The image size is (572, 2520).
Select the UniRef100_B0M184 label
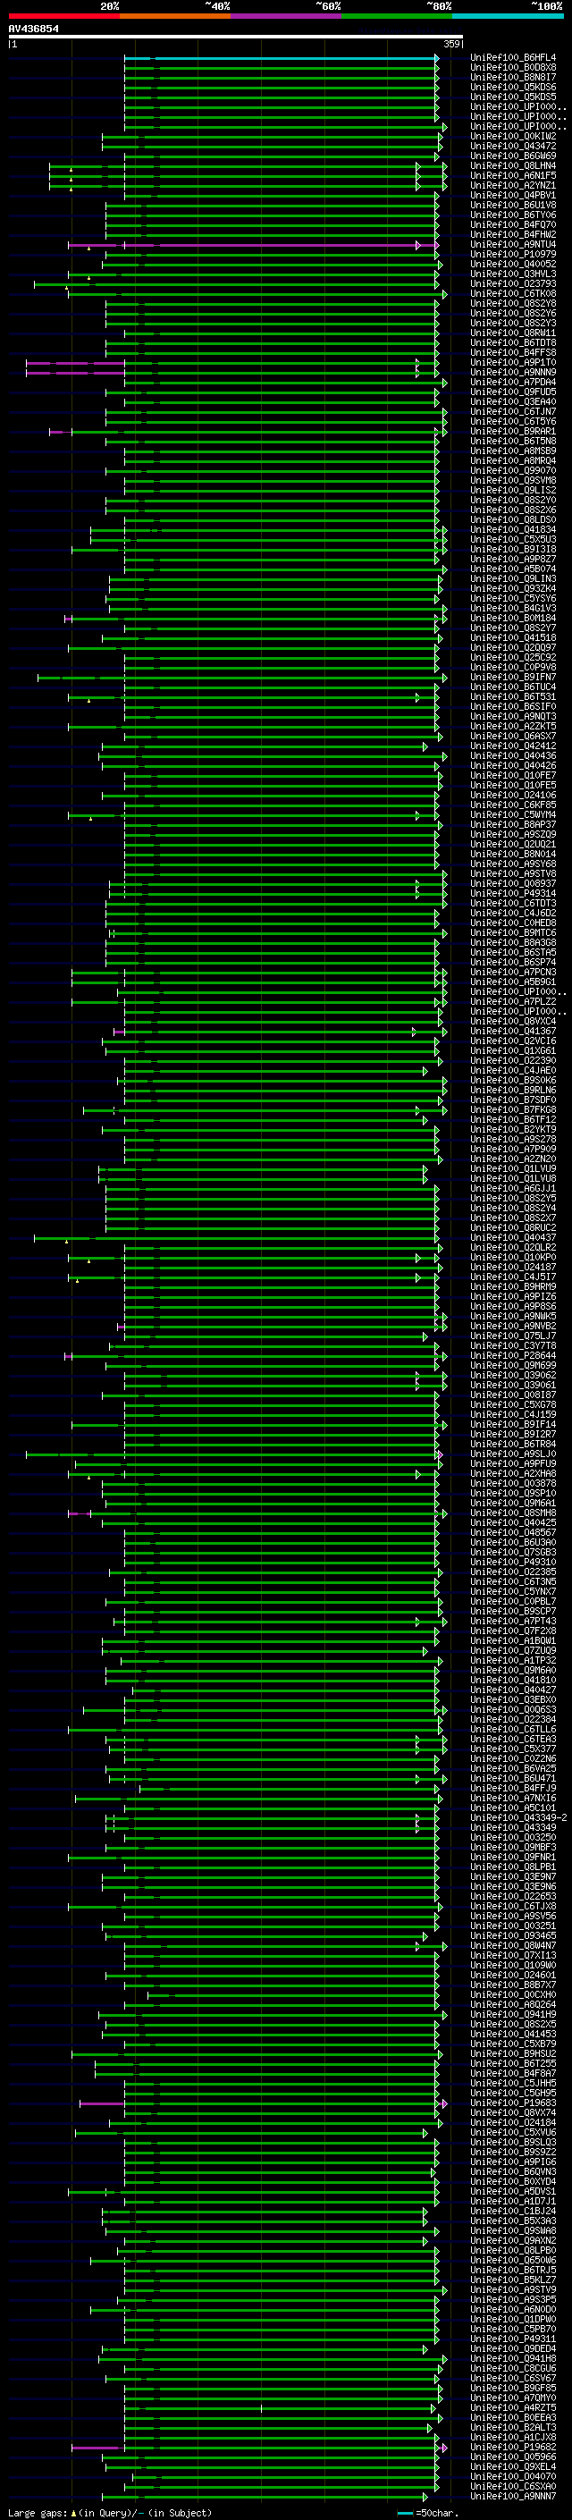pyautogui.click(x=513, y=619)
